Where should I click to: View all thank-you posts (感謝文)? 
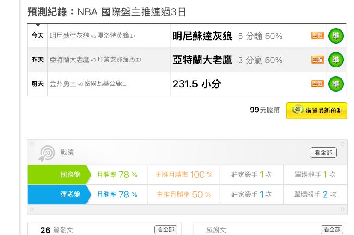coord(331,230)
